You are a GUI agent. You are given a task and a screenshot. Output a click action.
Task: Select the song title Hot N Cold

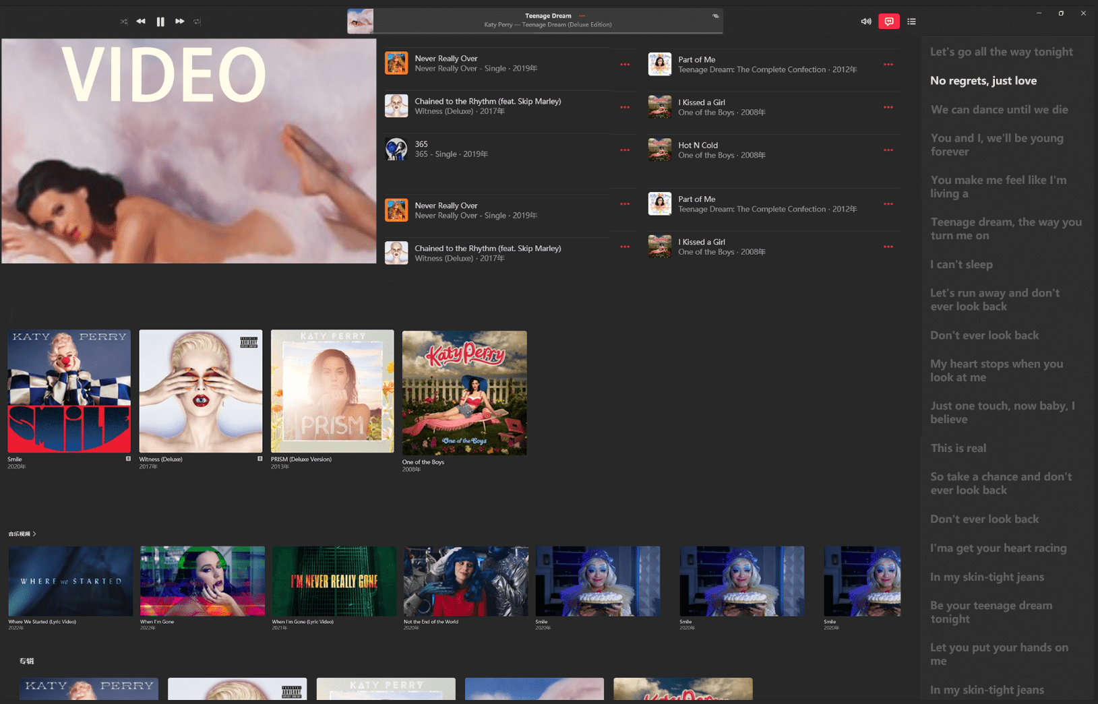[698, 146]
